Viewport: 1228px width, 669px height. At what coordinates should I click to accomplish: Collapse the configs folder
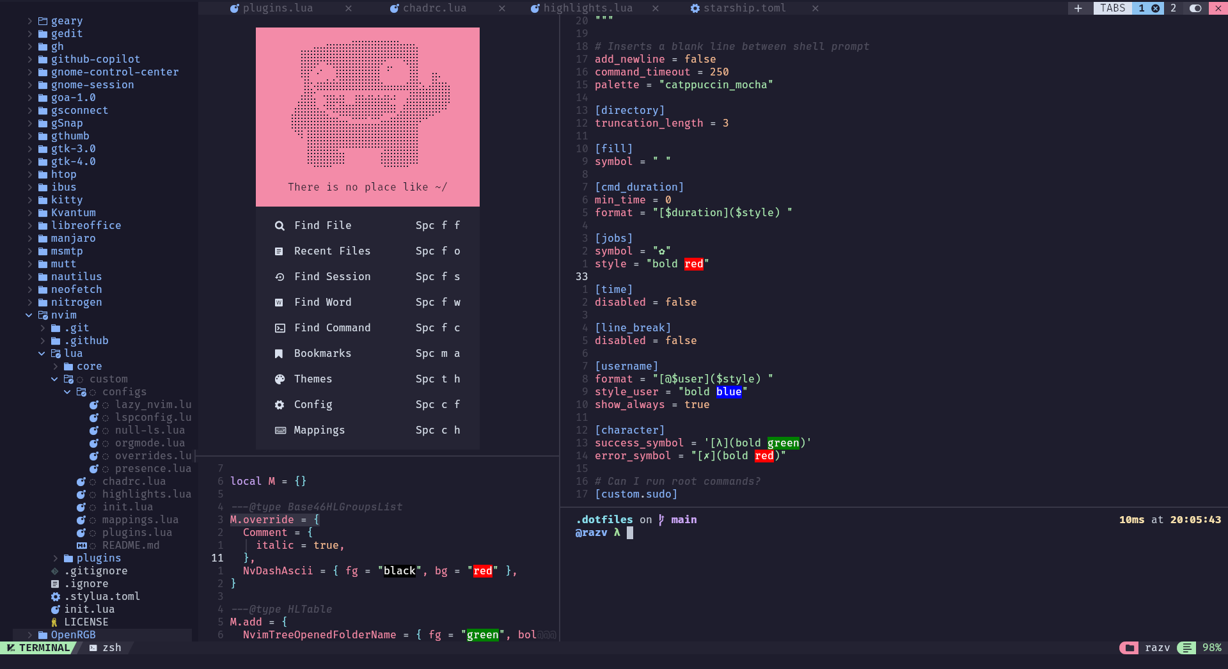pos(68,392)
